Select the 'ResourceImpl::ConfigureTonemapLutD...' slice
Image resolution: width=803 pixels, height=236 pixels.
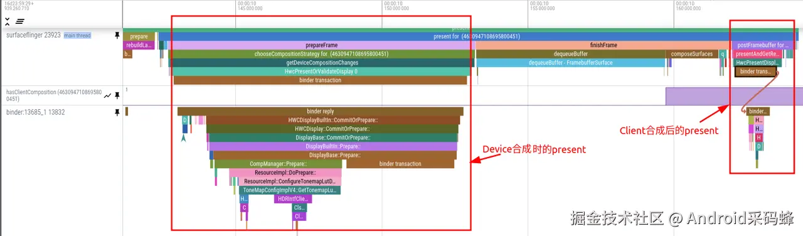click(289, 181)
